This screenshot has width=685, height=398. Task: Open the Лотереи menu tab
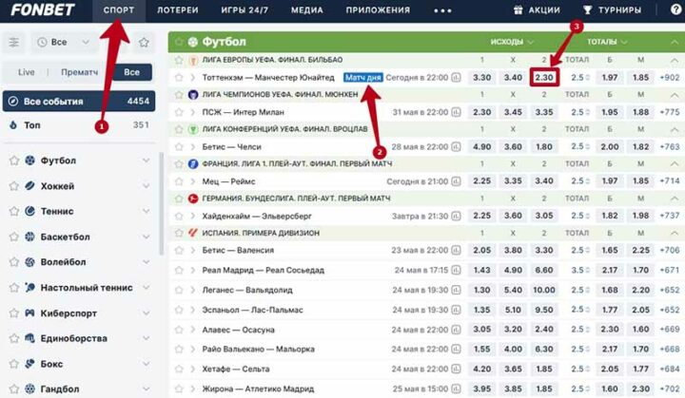pos(179,10)
